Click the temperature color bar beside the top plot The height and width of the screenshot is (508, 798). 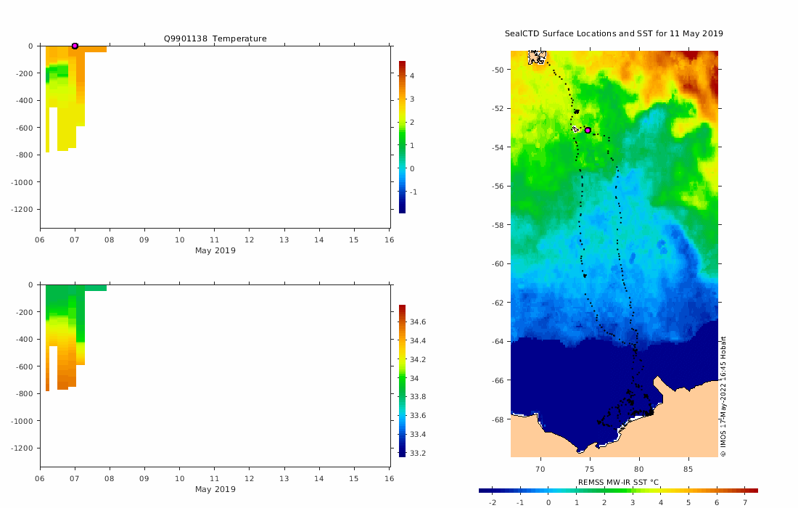tap(402, 137)
